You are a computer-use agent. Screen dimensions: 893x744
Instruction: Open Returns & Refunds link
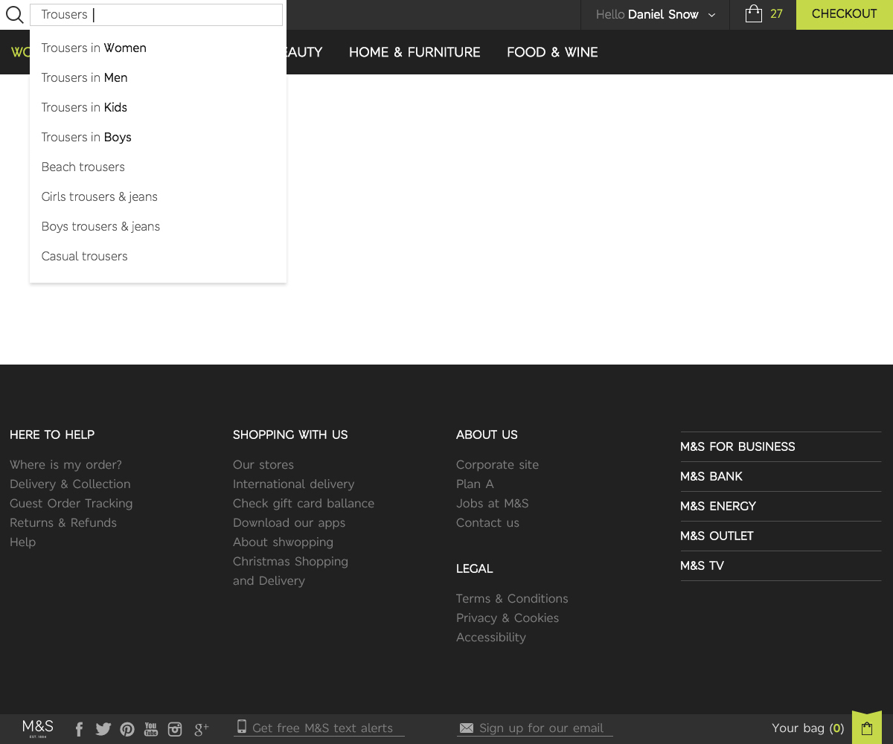coord(63,523)
